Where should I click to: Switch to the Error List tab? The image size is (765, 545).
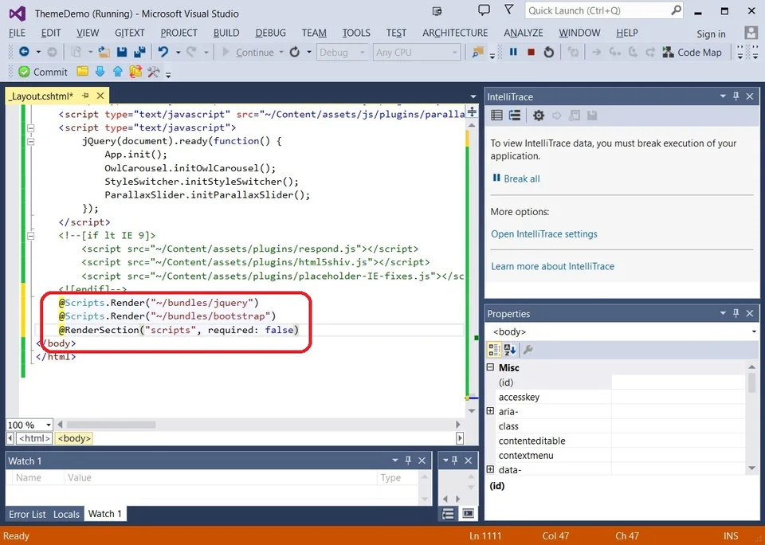[x=27, y=514]
